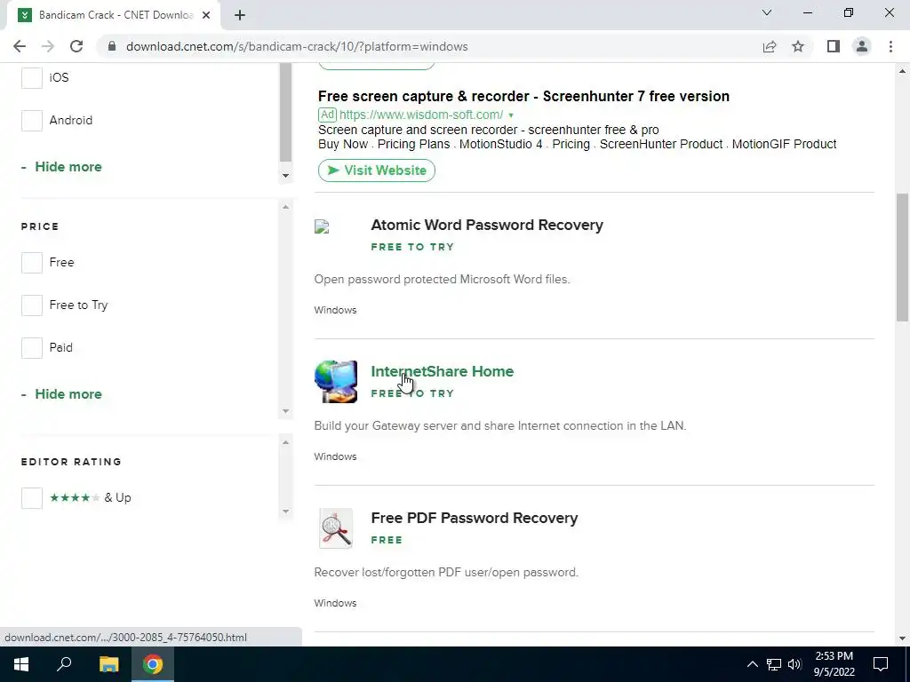View site security lock icon

tap(112, 46)
